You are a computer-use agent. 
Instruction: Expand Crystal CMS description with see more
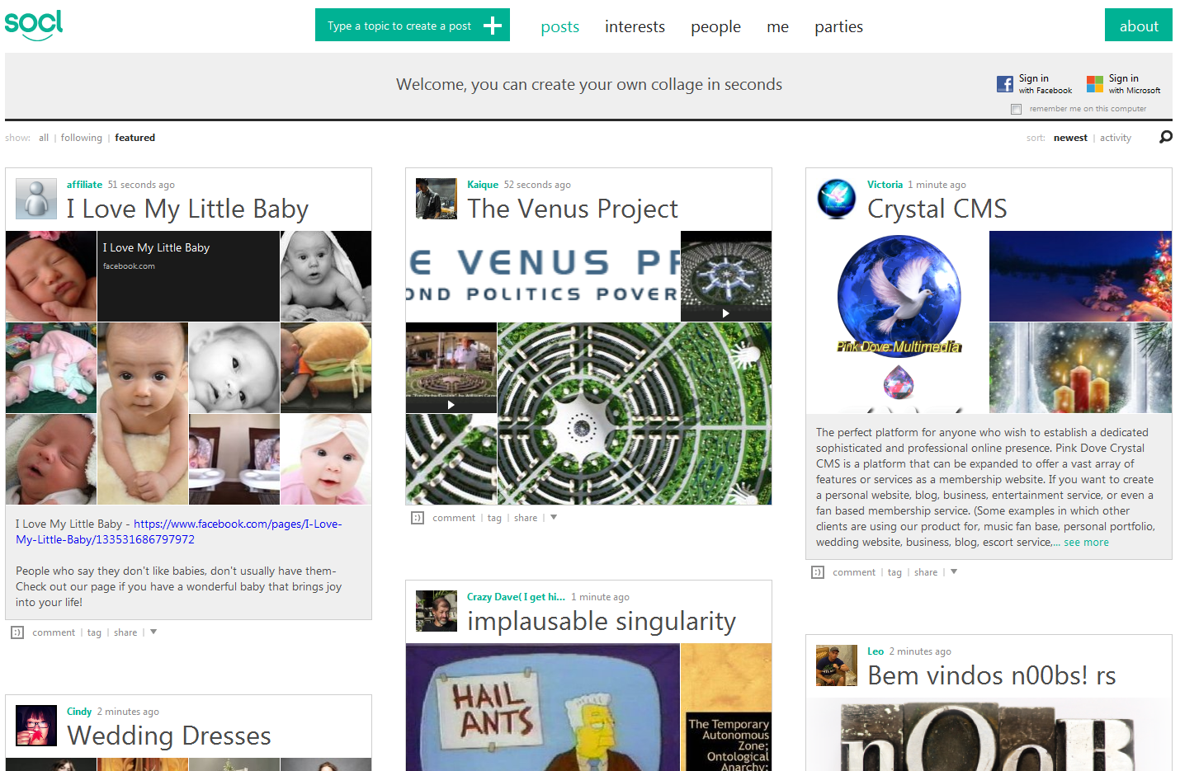tap(1086, 543)
